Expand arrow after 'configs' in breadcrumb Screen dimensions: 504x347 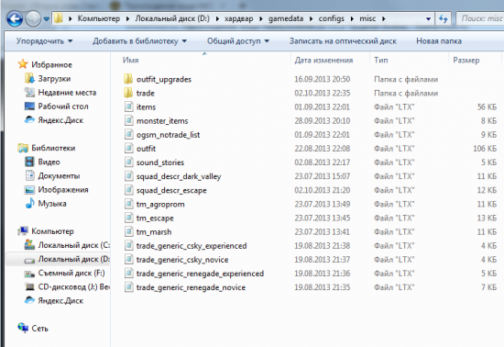352,19
